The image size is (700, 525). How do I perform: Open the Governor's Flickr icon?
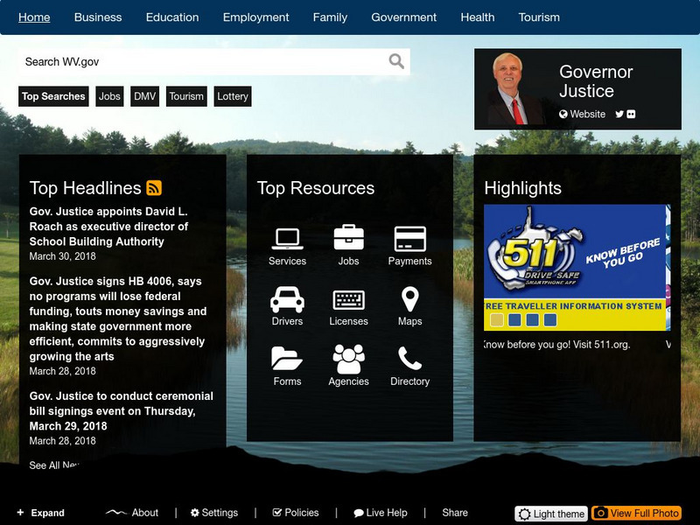[x=631, y=115]
